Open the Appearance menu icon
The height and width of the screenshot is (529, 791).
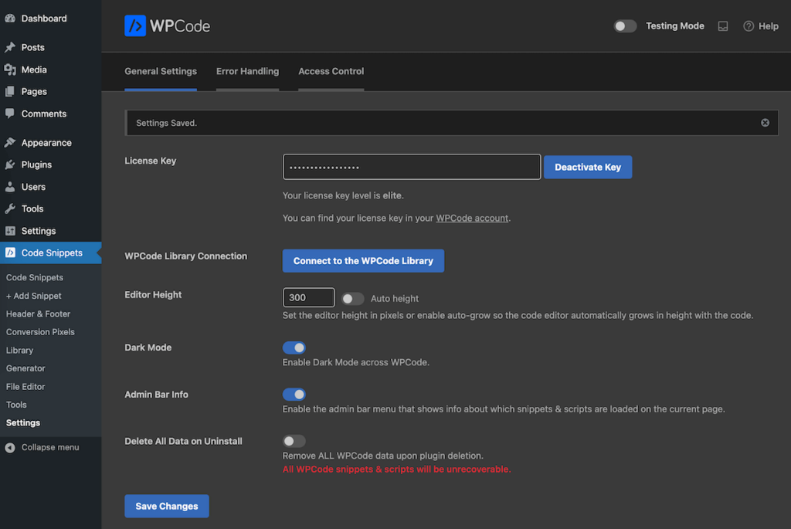(x=10, y=142)
